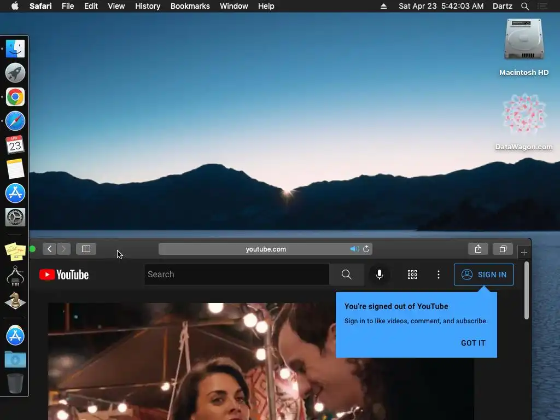
Task: Open the Window menu
Action: coord(234,6)
